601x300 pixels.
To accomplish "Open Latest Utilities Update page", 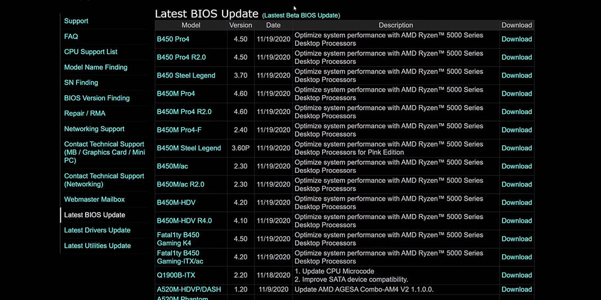I will [x=97, y=246].
